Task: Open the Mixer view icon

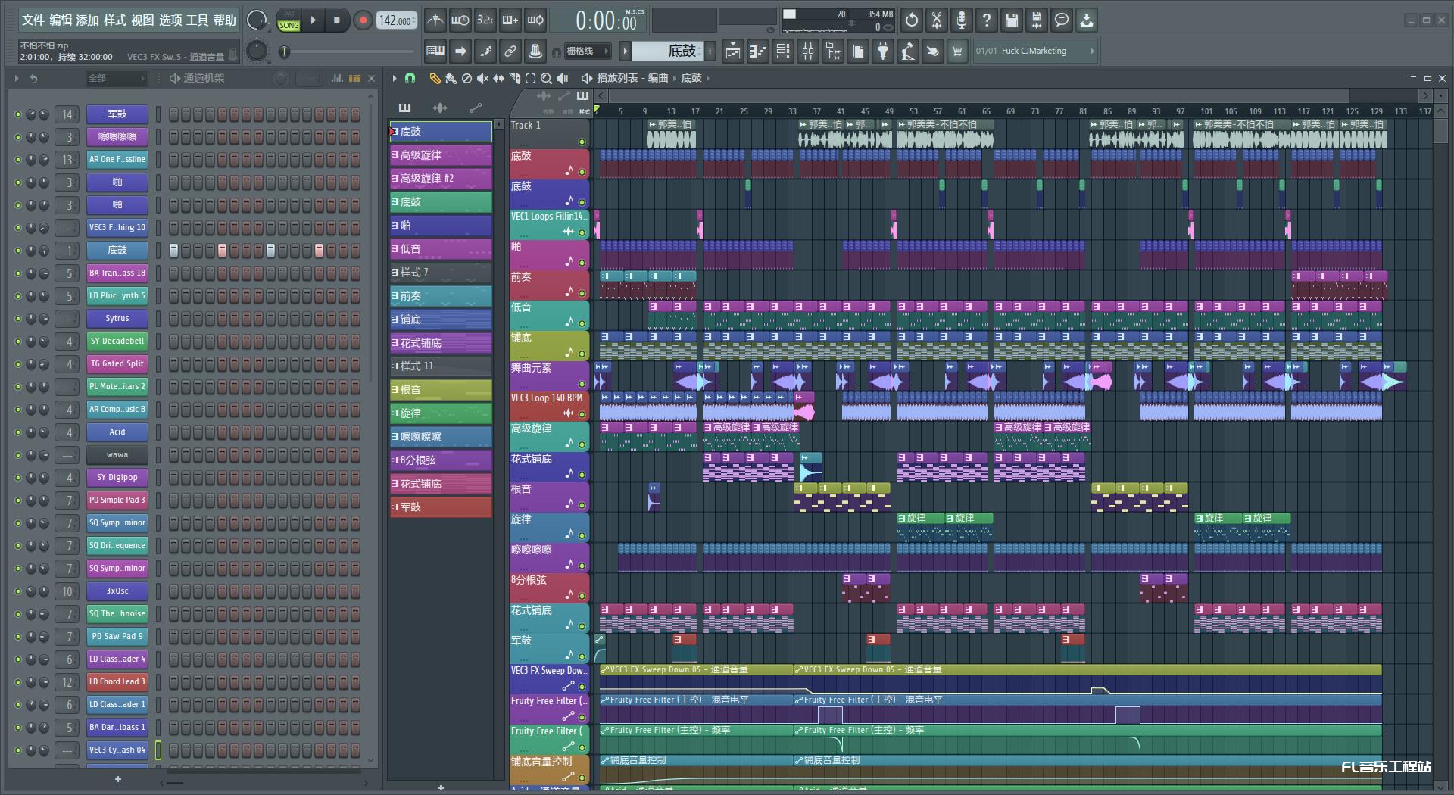Action: pos(808,51)
